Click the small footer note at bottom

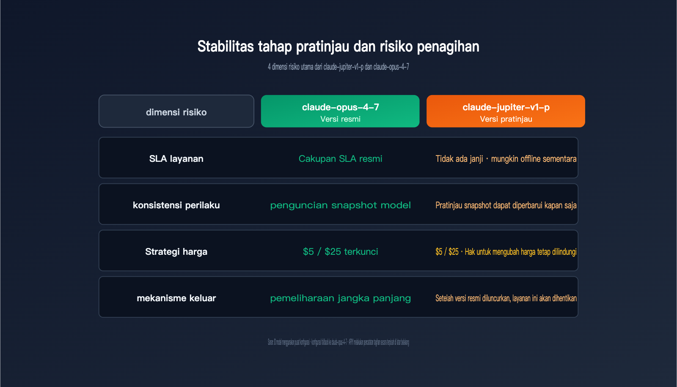[x=338, y=342]
